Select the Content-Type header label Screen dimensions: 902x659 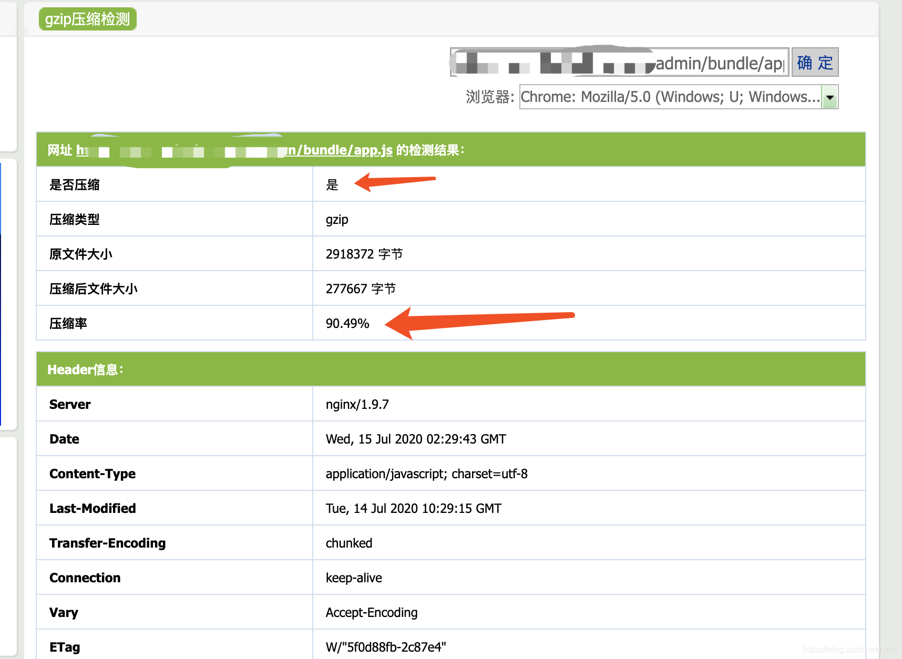(93, 474)
